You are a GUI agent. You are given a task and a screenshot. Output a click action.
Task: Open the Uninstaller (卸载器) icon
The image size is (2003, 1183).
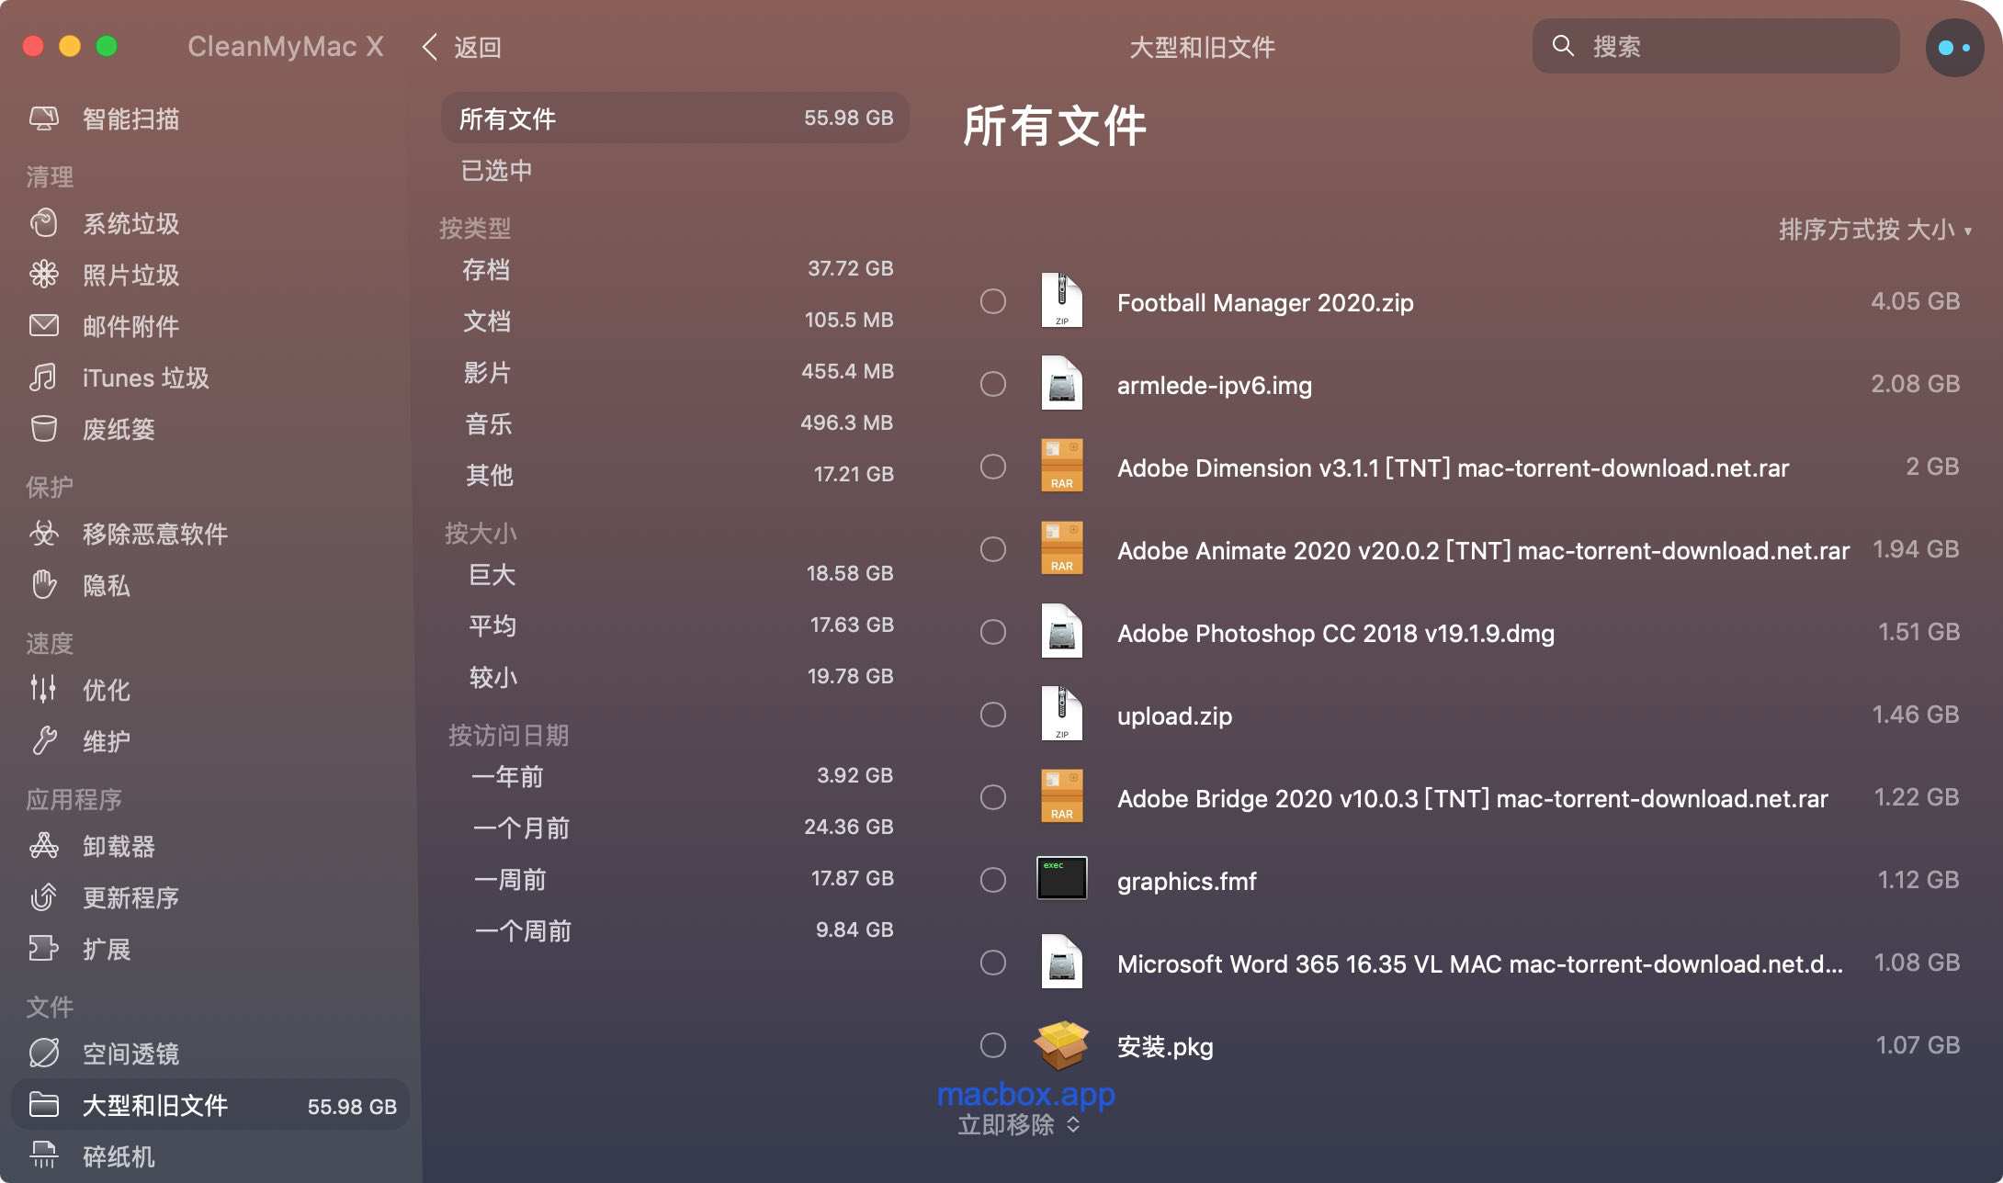click(x=43, y=846)
